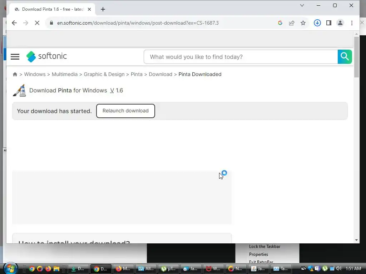Toggle Chrome side panel
Viewport: 366px width, 274px height.
coord(329,23)
